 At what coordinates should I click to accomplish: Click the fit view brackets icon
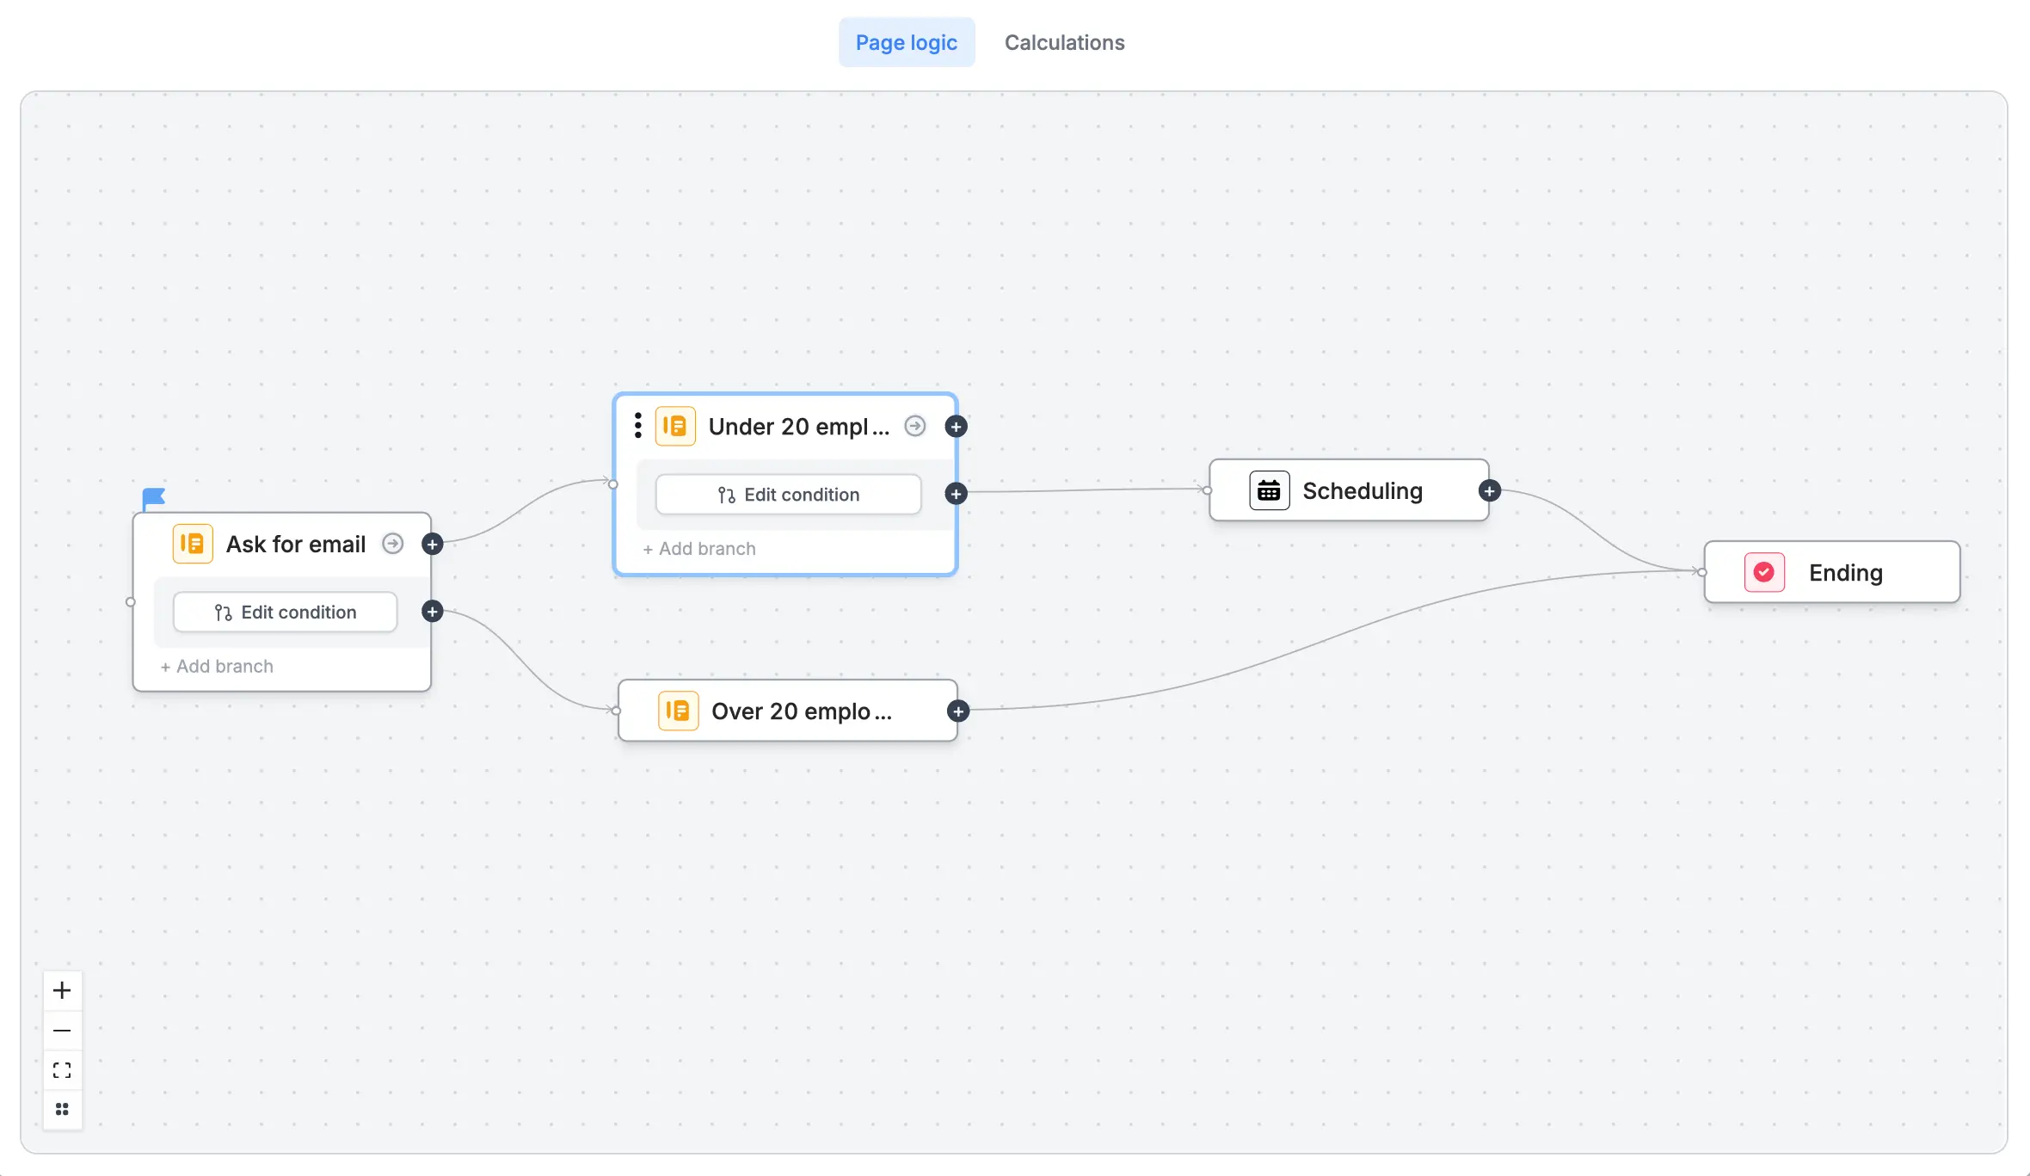click(62, 1070)
